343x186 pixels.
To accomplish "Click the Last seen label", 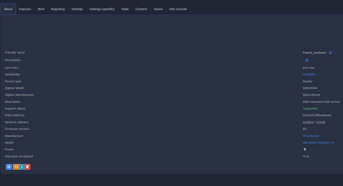I will pos(11,68).
